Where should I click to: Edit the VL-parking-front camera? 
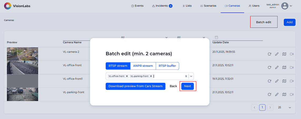[x=277, y=94]
